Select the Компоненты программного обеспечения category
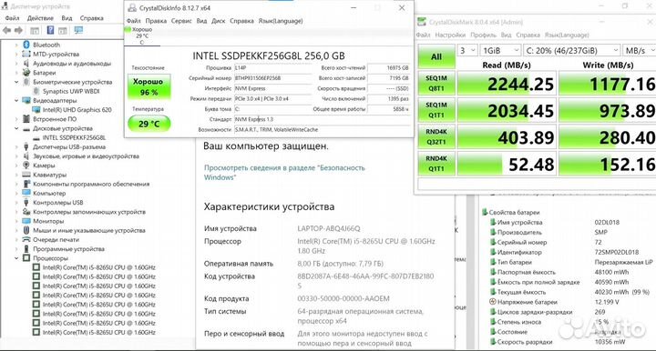Viewport: 656px width, 351px height. (x=91, y=184)
